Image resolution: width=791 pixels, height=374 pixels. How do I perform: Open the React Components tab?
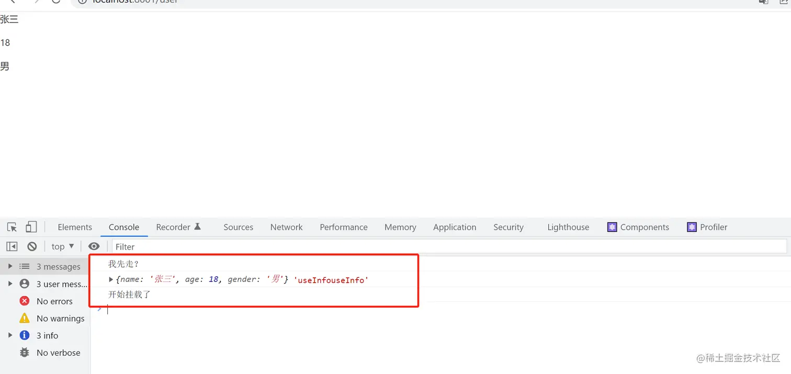638,227
